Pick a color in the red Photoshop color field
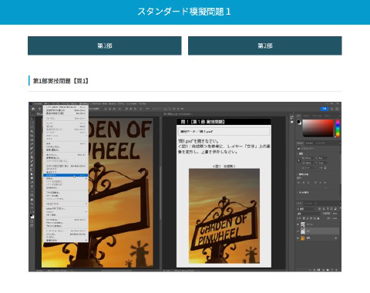Viewport: 370px width, 293px height. pyautogui.click(x=318, y=128)
